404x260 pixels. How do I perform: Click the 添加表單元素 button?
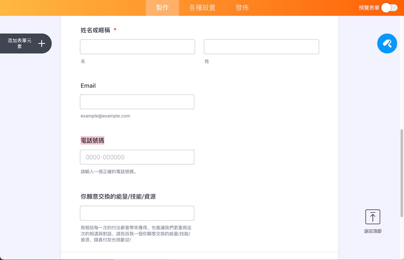(x=26, y=43)
